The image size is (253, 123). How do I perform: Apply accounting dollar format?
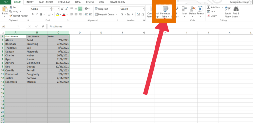(x=122, y=14)
